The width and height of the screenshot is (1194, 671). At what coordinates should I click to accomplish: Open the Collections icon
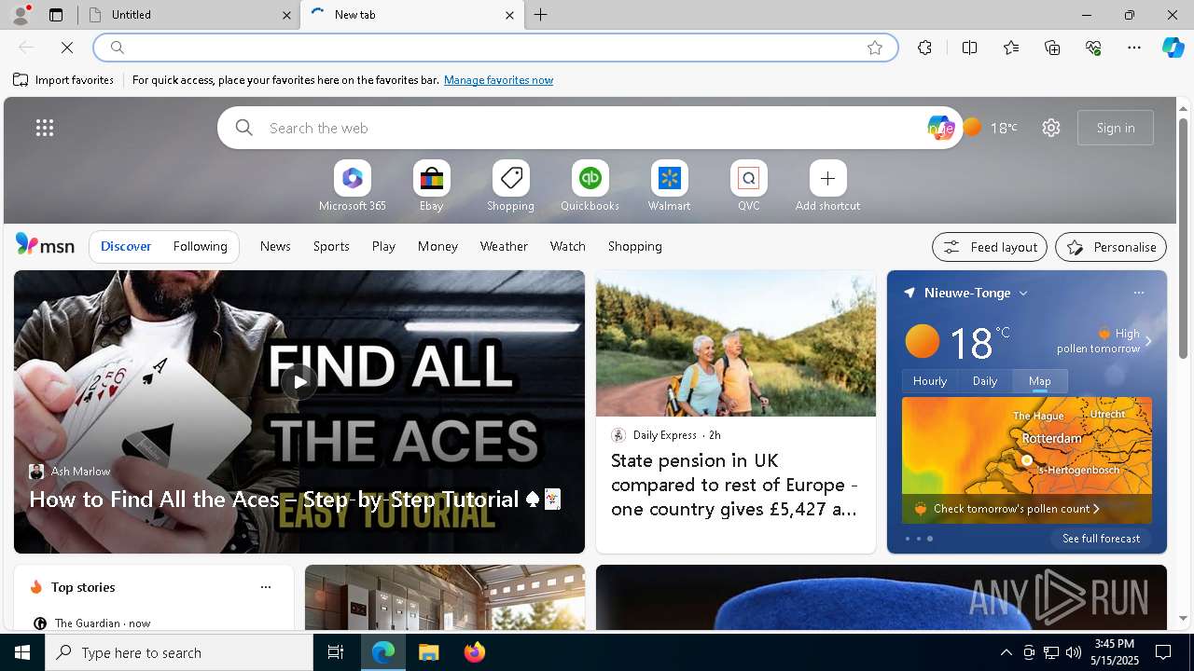tap(1052, 48)
